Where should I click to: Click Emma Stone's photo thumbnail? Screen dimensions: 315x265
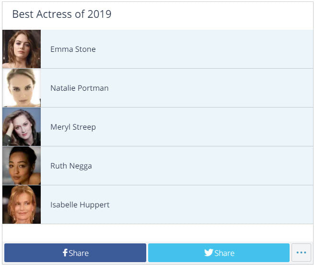[x=22, y=49]
